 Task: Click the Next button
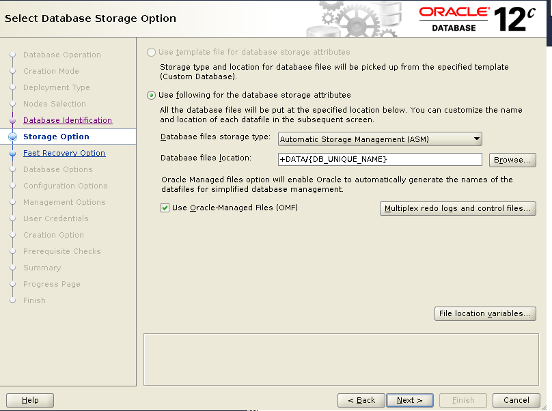[410, 400]
